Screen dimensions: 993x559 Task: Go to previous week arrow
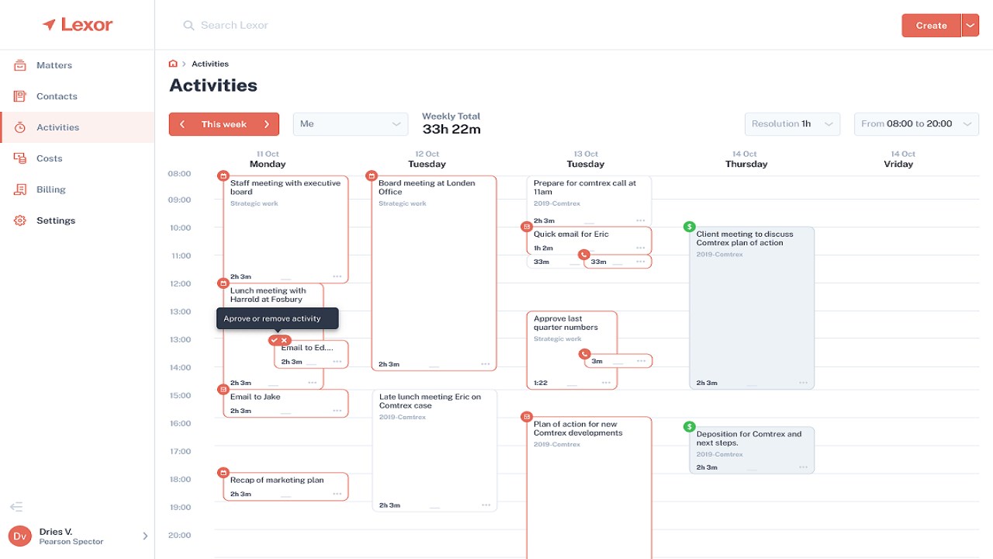[x=182, y=124]
